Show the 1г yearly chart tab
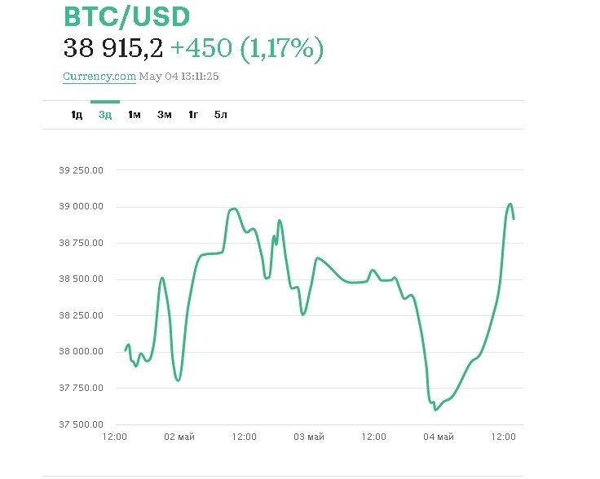600x479 pixels. (193, 115)
